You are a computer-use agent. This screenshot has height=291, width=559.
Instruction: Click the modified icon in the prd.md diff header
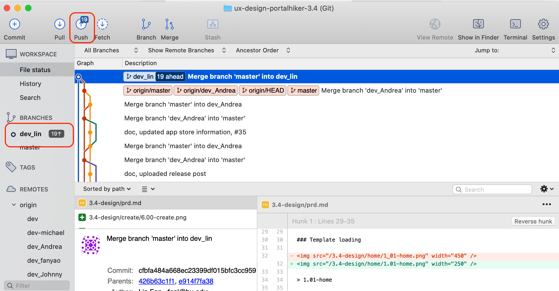point(265,205)
